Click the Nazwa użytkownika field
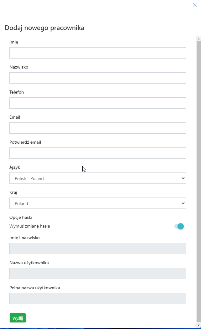Viewport: 201px width, 329px height. [98, 274]
